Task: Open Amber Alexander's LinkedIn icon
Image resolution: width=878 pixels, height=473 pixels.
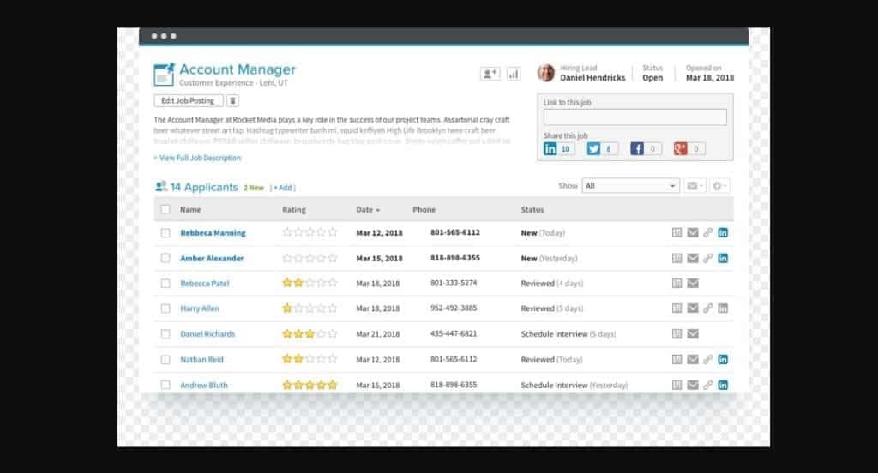Action: click(x=723, y=258)
